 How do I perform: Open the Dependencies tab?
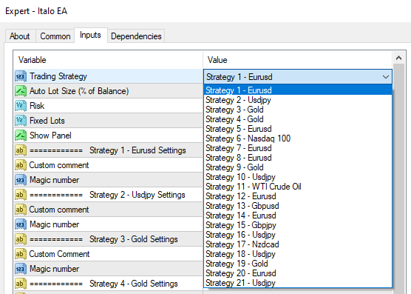136,36
